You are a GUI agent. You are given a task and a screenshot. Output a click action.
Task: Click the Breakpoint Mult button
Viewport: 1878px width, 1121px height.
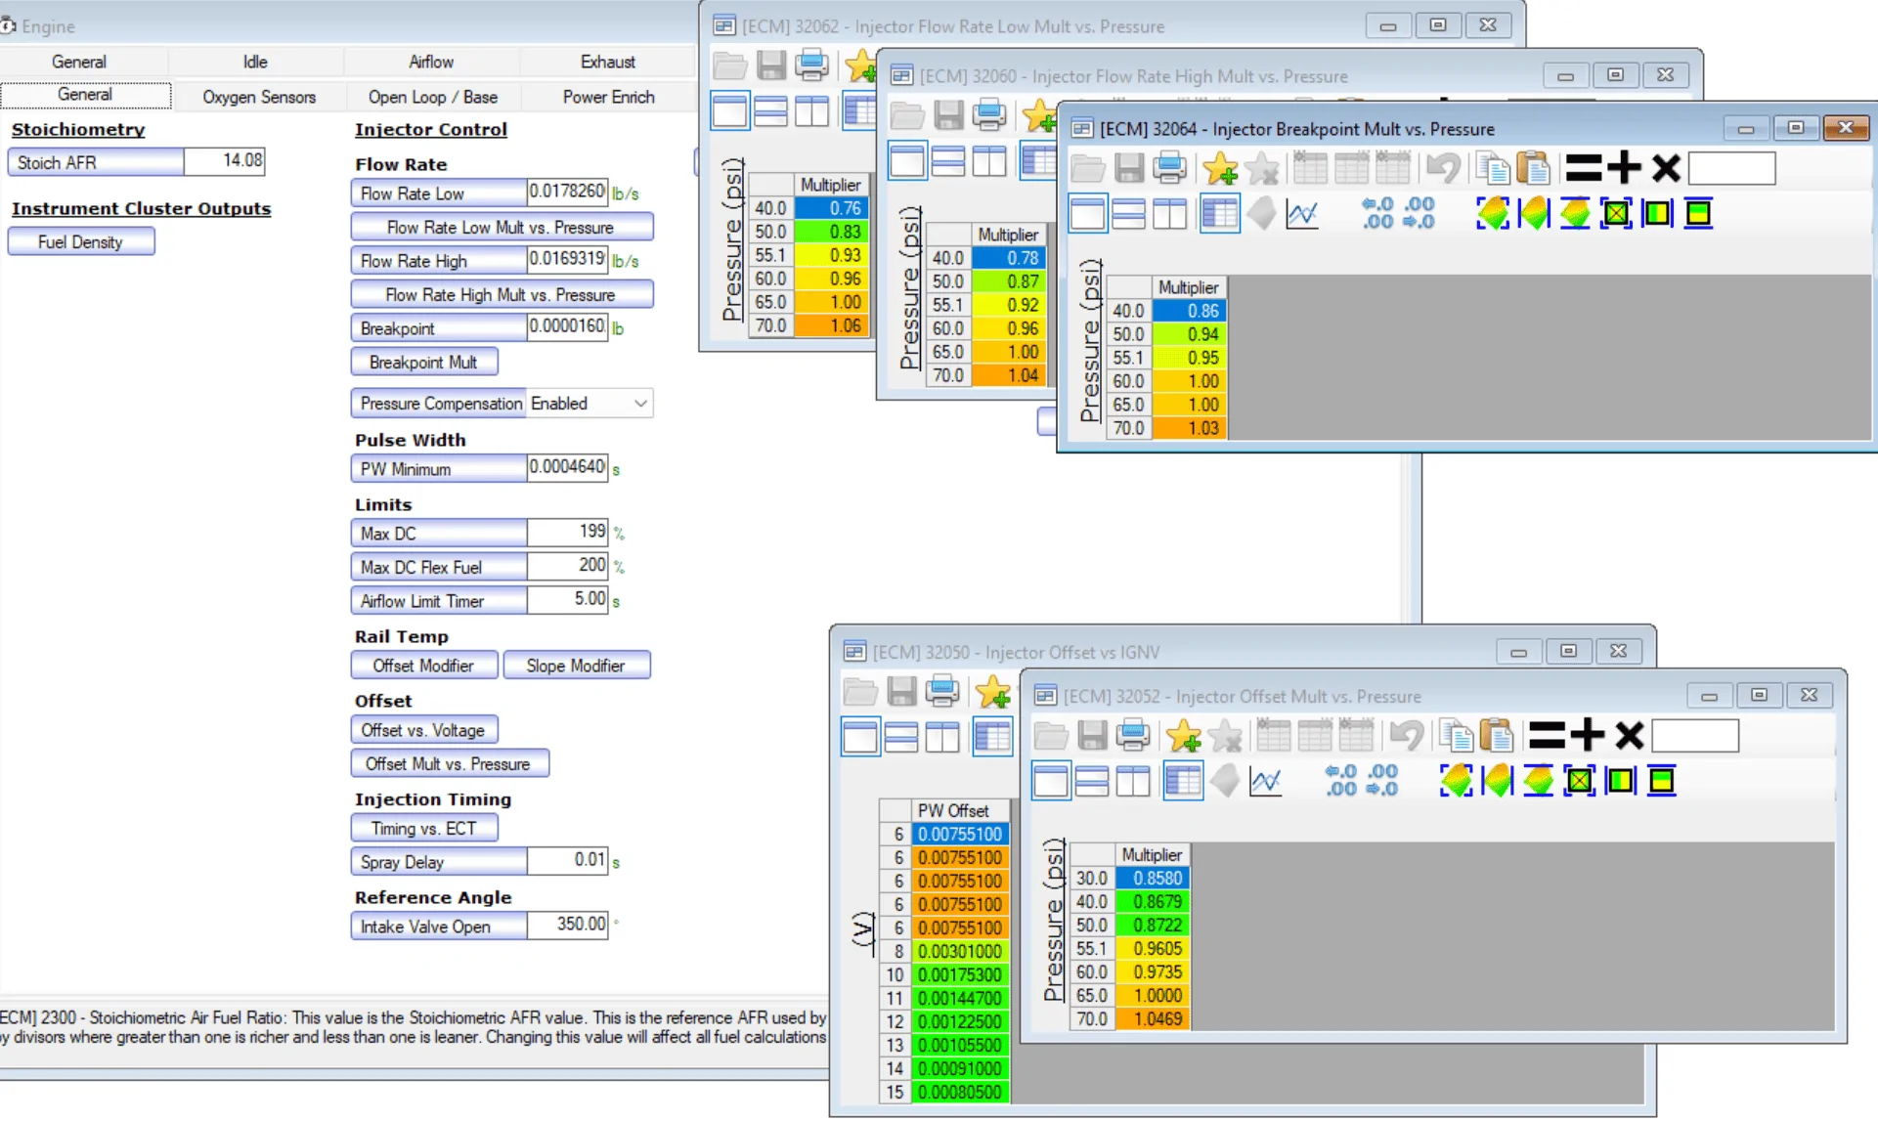423,362
